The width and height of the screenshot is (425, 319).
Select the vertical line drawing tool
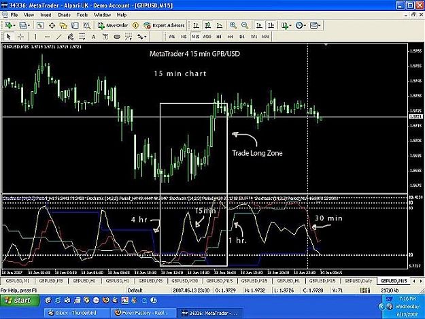pyautogui.click(x=35, y=37)
